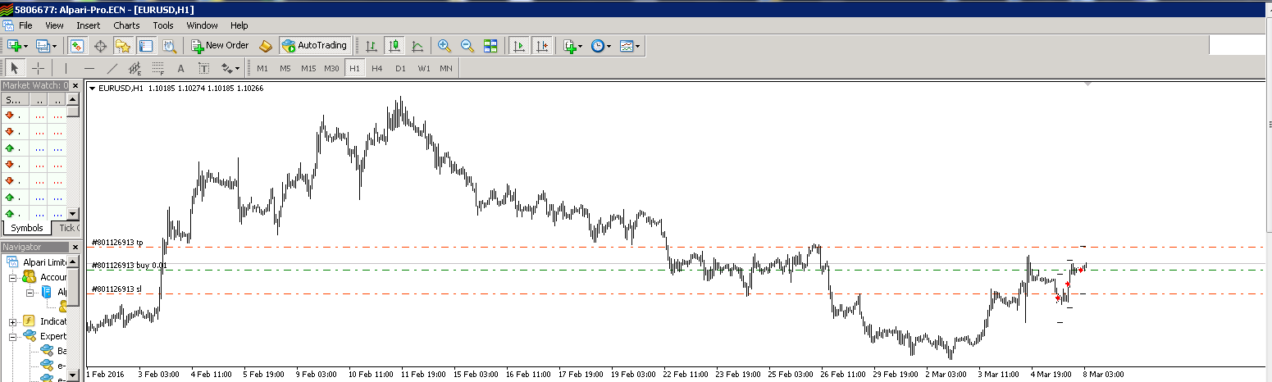Toggle the Market Watch panel icon
This screenshot has height=382, width=1272.
(77, 46)
